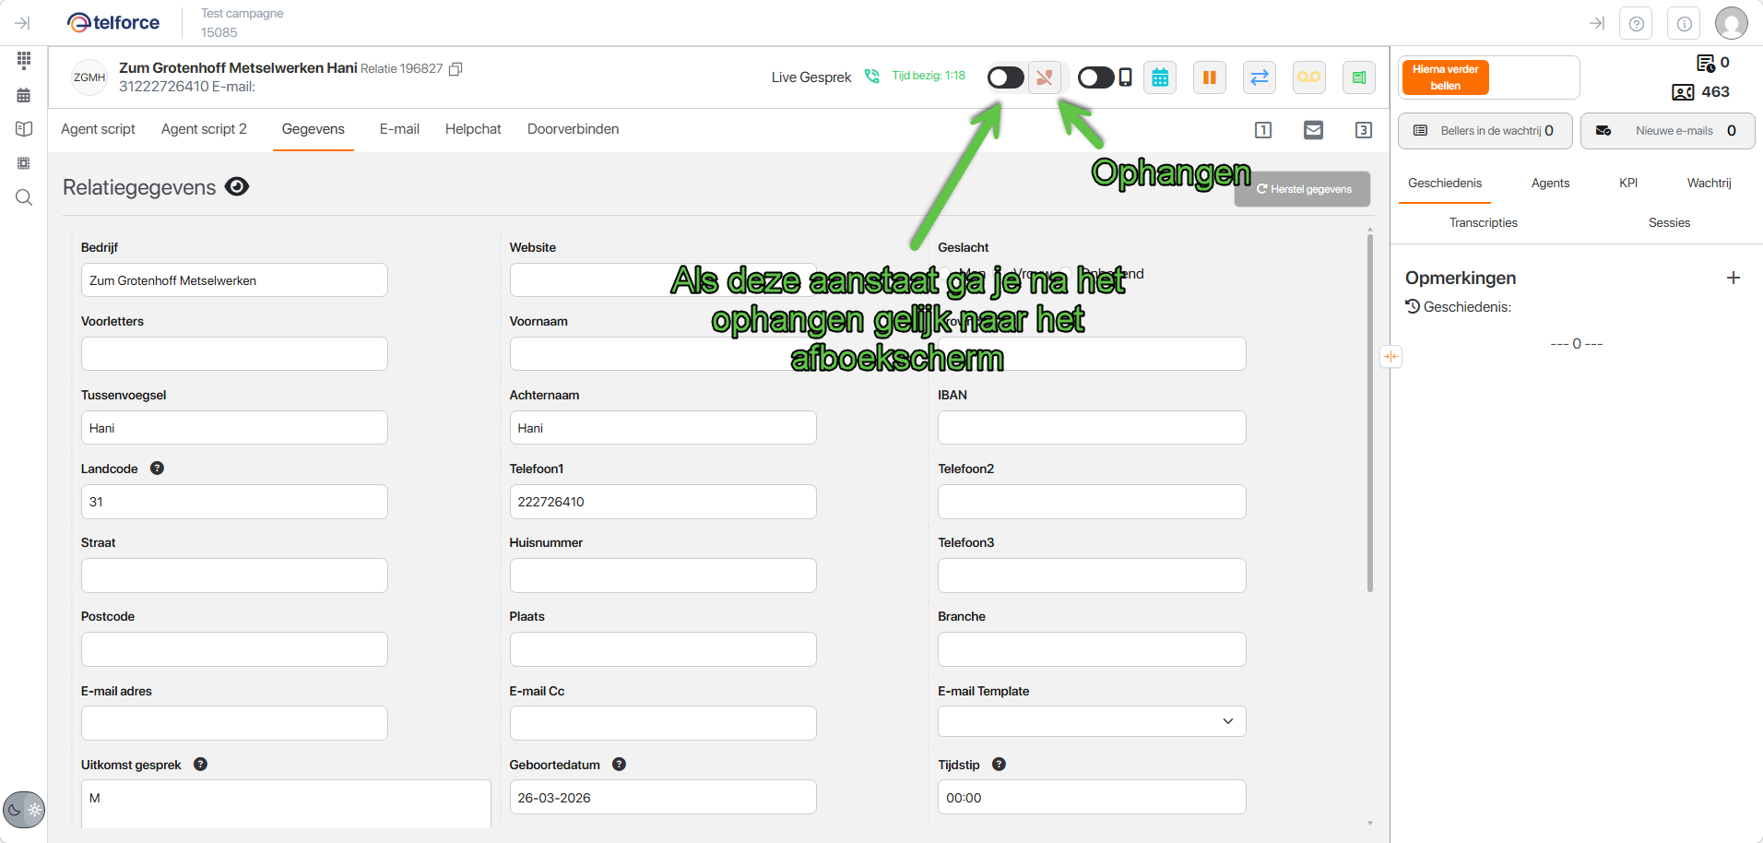This screenshot has height=843, width=1763.
Task: Enable the mobile phone toggle
Action: tap(1095, 77)
